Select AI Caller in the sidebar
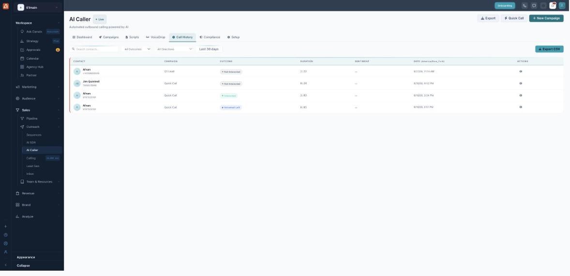This screenshot has height=276, width=570. (x=42, y=150)
